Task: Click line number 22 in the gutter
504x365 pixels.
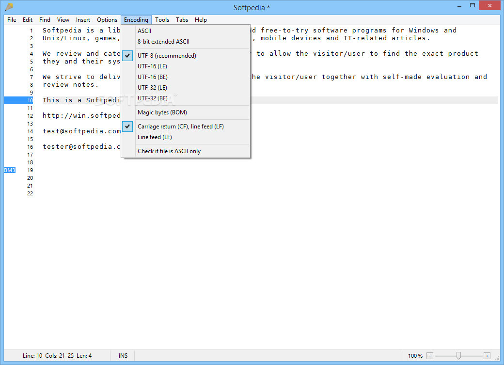Action: (x=30, y=193)
